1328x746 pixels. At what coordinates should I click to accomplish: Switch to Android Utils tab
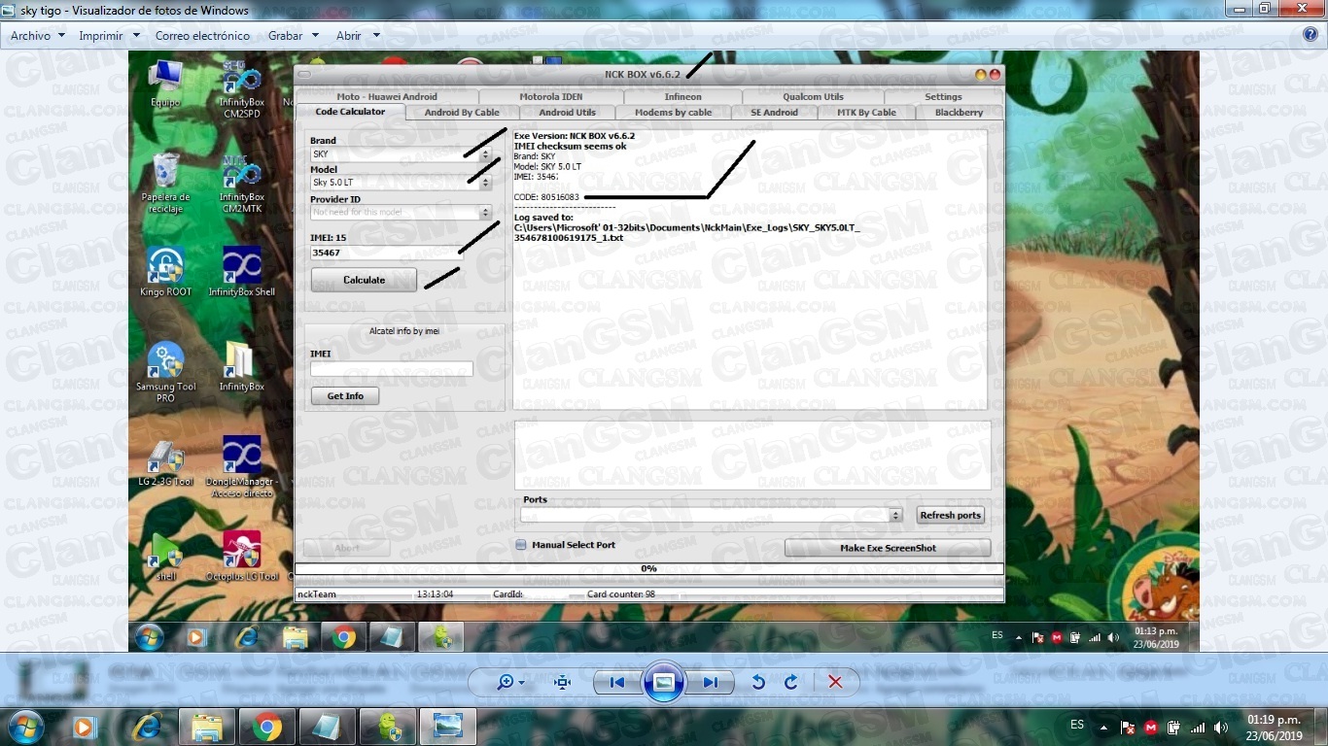[567, 113]
